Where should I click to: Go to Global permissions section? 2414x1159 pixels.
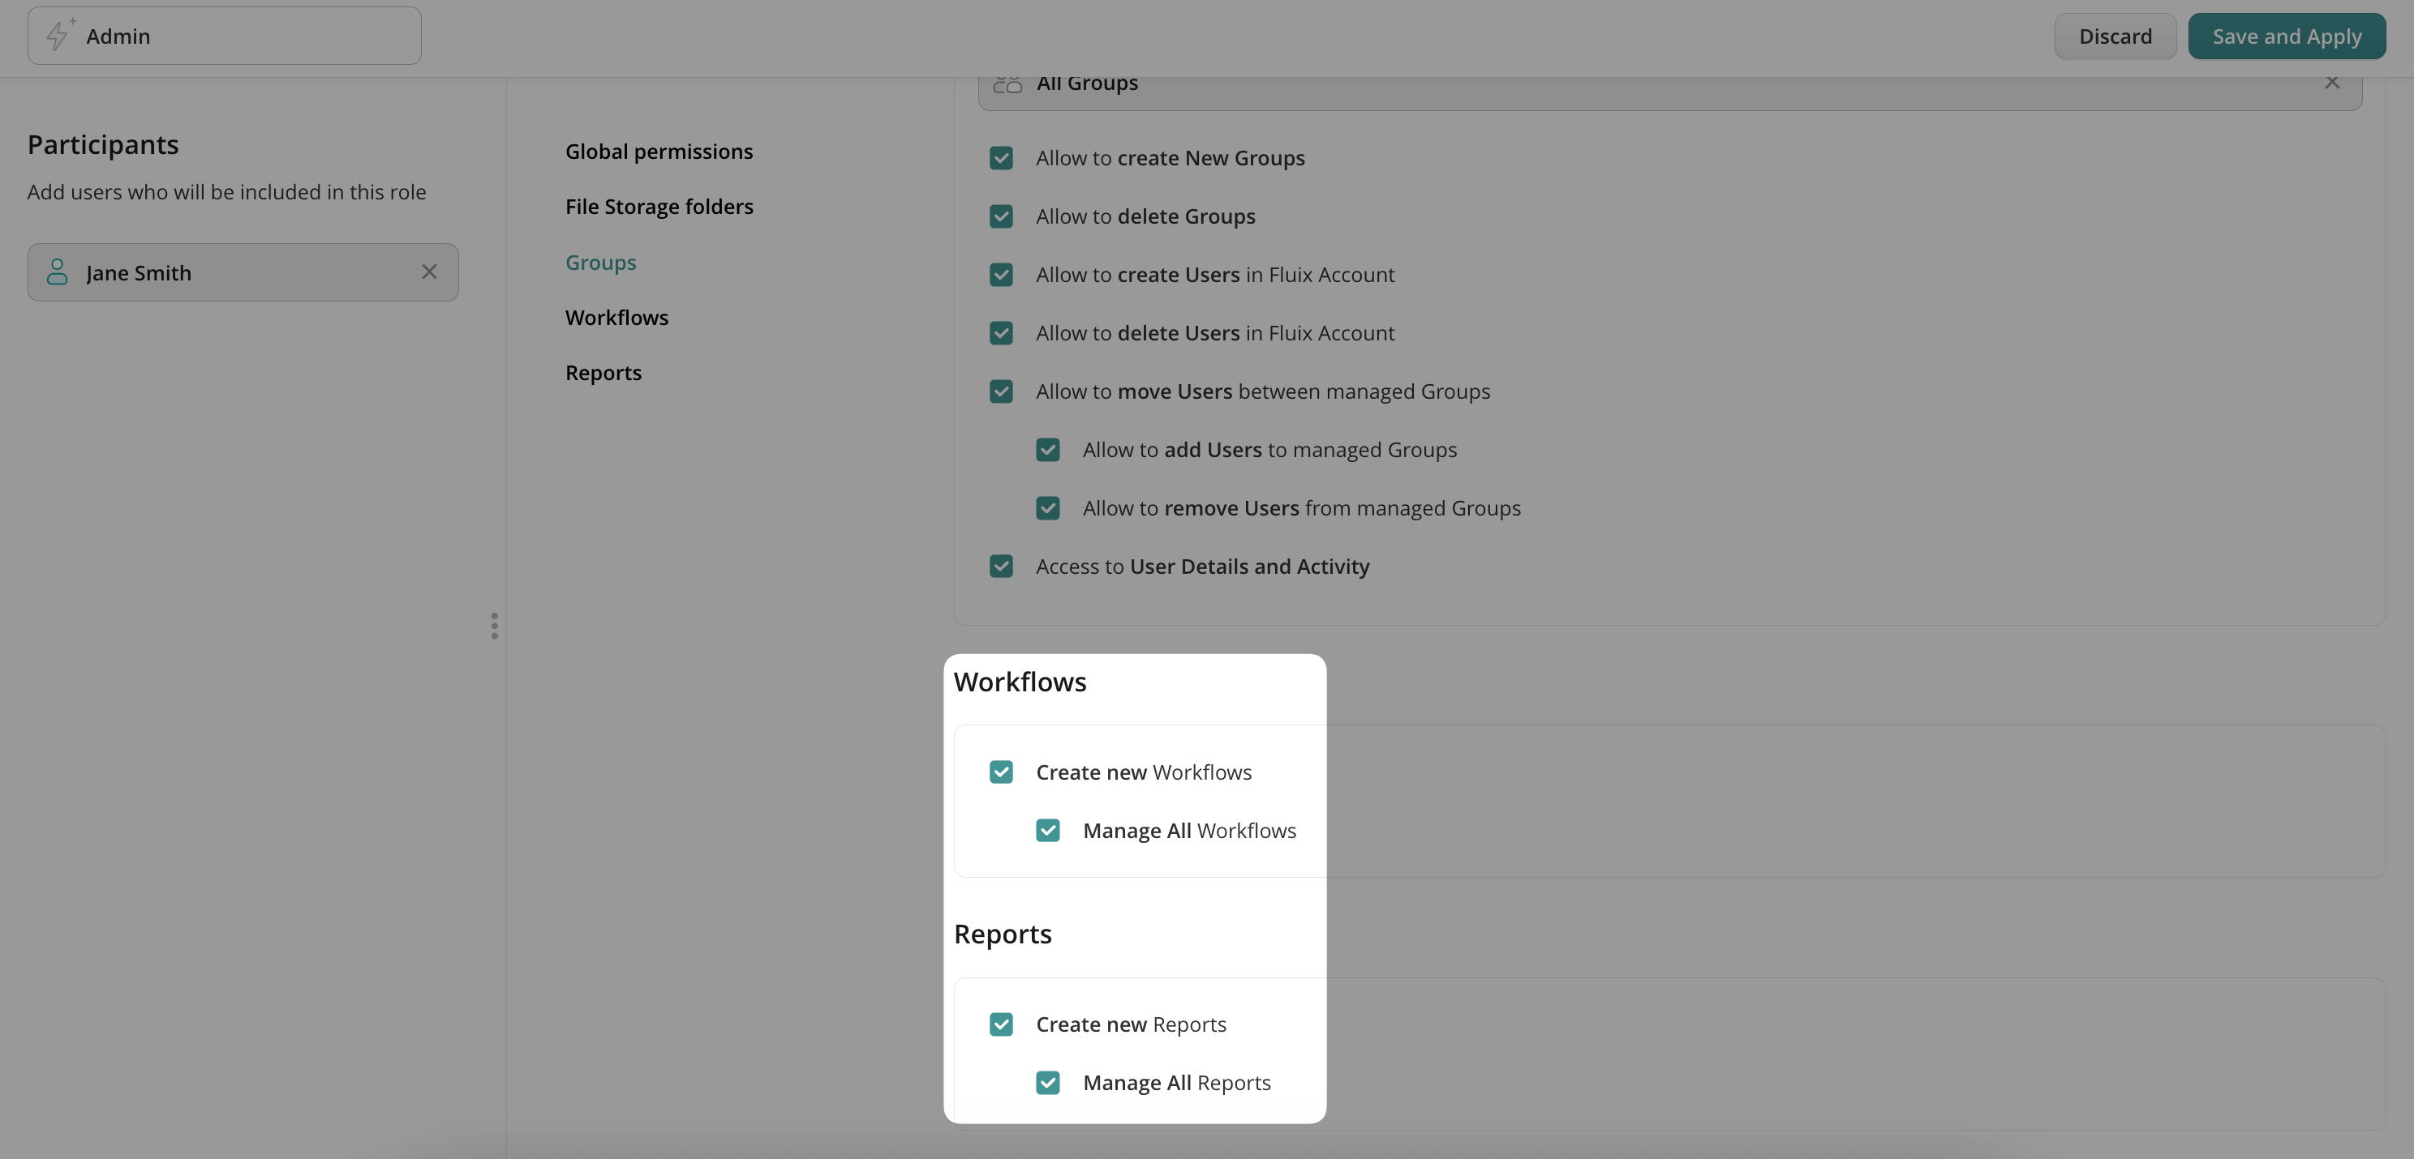pyautogui.click(x=659, y=152)
